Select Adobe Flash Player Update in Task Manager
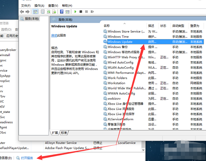 coord(67,148)
